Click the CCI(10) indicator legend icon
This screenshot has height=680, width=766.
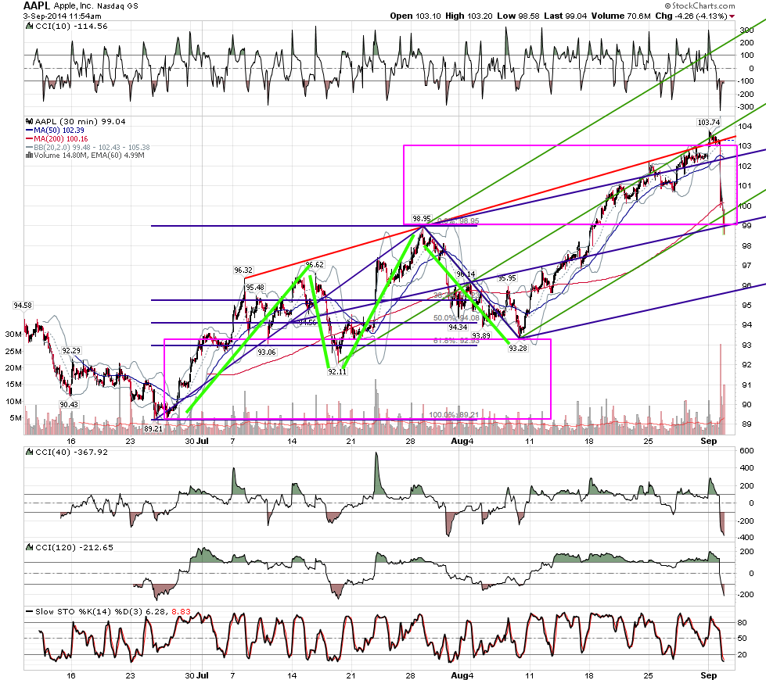coord(29,27)
